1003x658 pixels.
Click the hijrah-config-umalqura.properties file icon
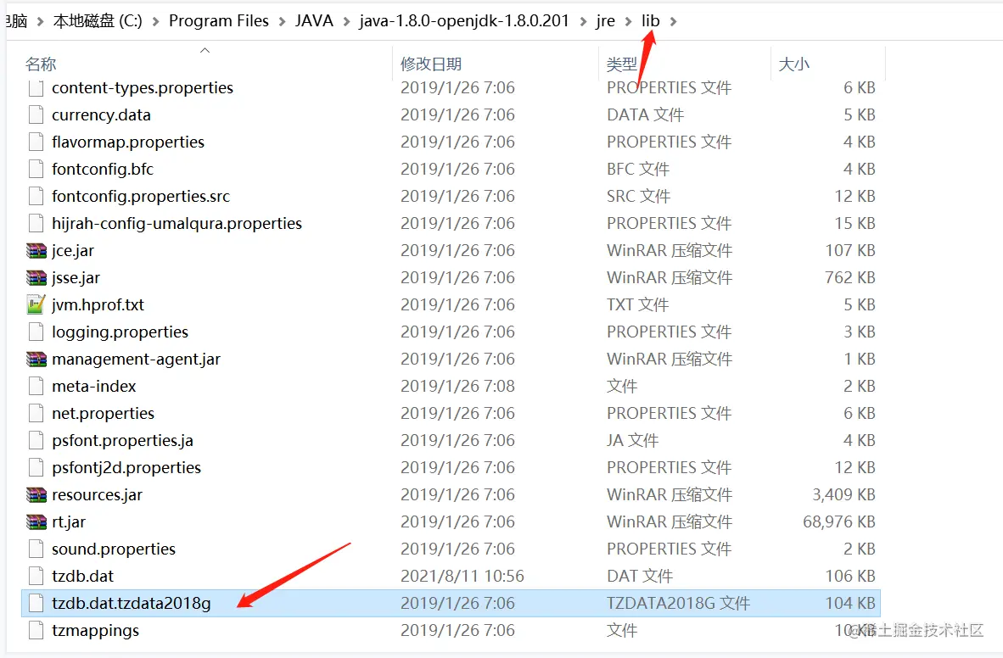click(x=36, y=223)
